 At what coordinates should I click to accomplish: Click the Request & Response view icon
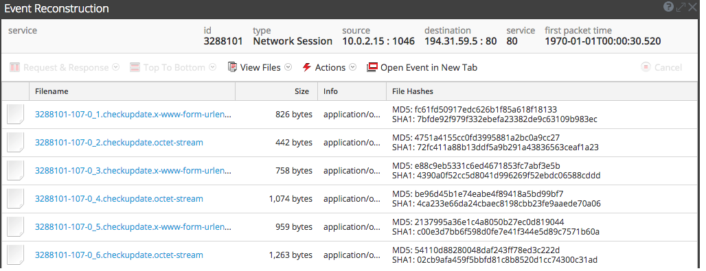(15, 67)
